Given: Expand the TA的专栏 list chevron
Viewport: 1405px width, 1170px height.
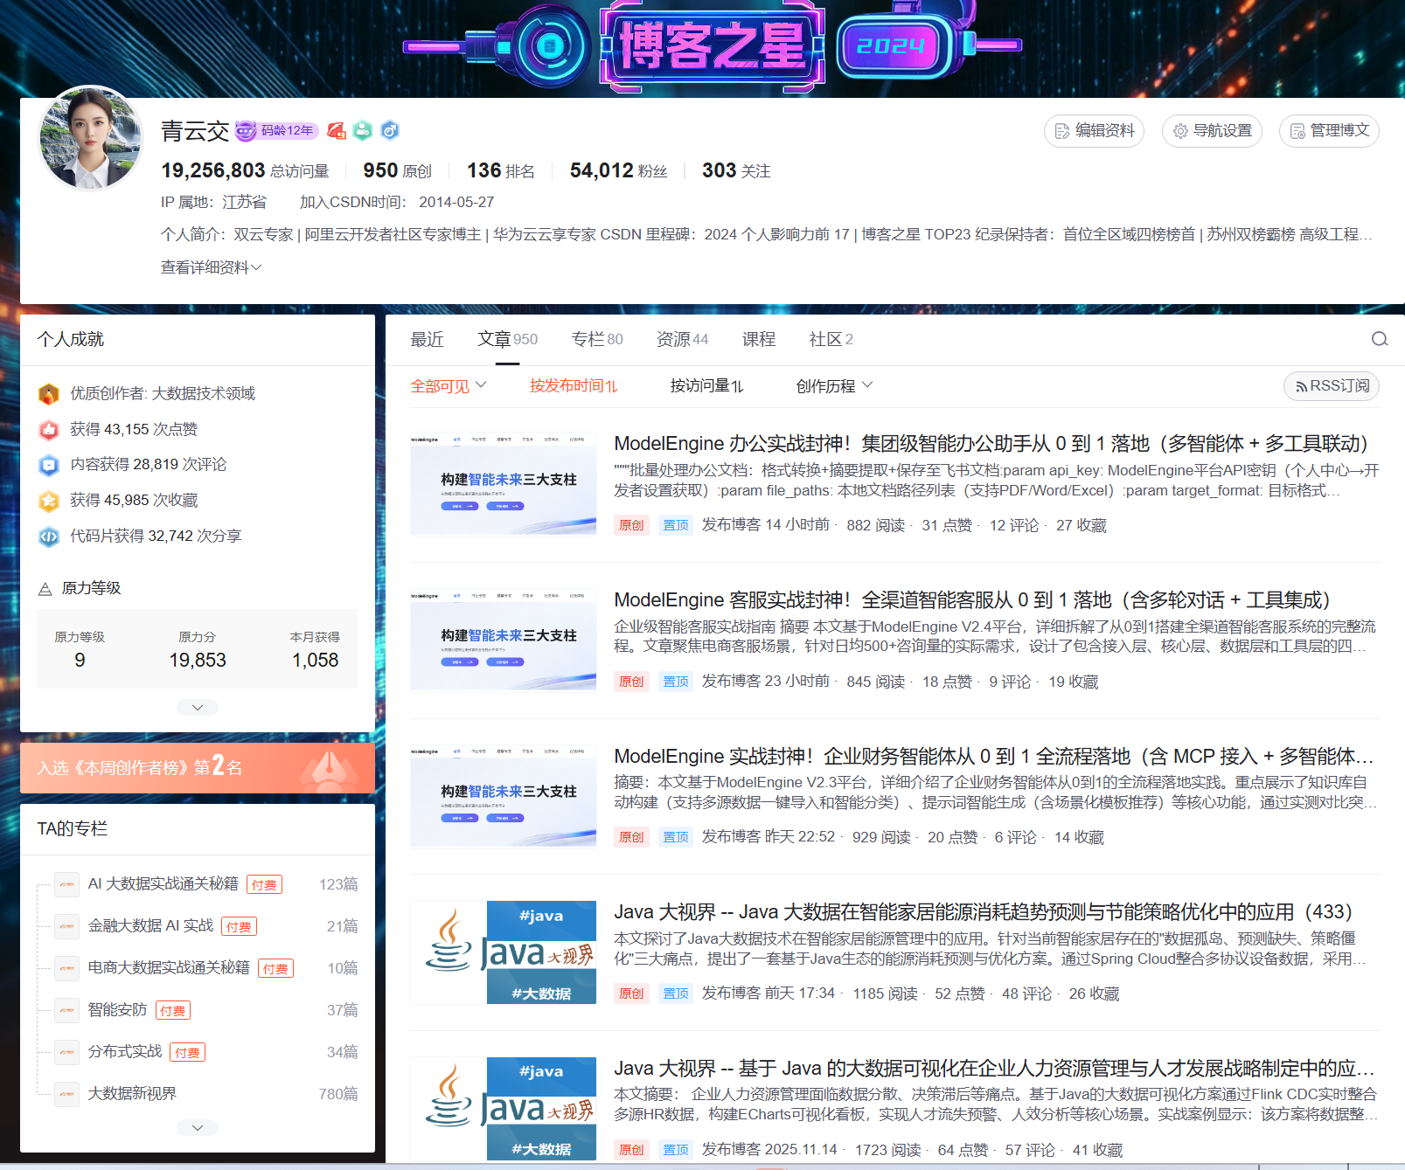Looking at the screenshot, I should (x=198, y=1127).
